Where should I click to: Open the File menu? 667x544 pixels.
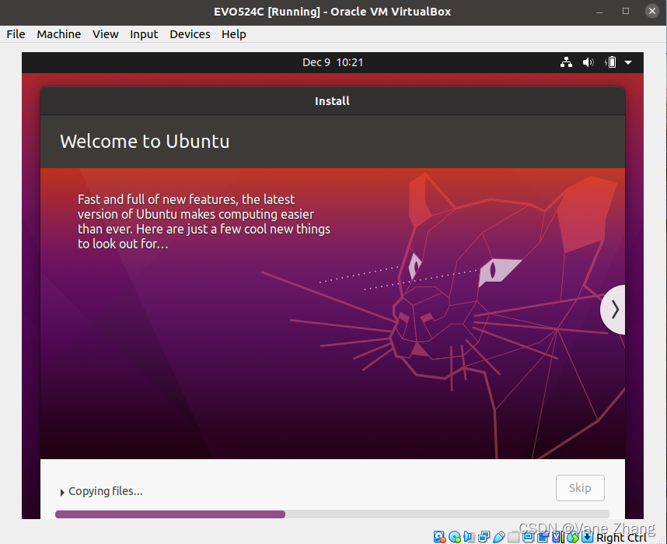(x=16, y=34)
